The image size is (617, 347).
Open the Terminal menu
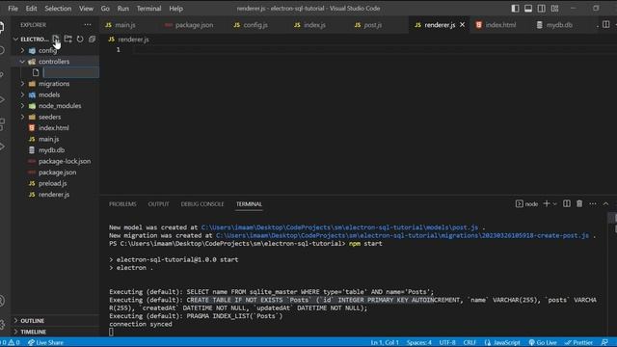click(148, 9)
